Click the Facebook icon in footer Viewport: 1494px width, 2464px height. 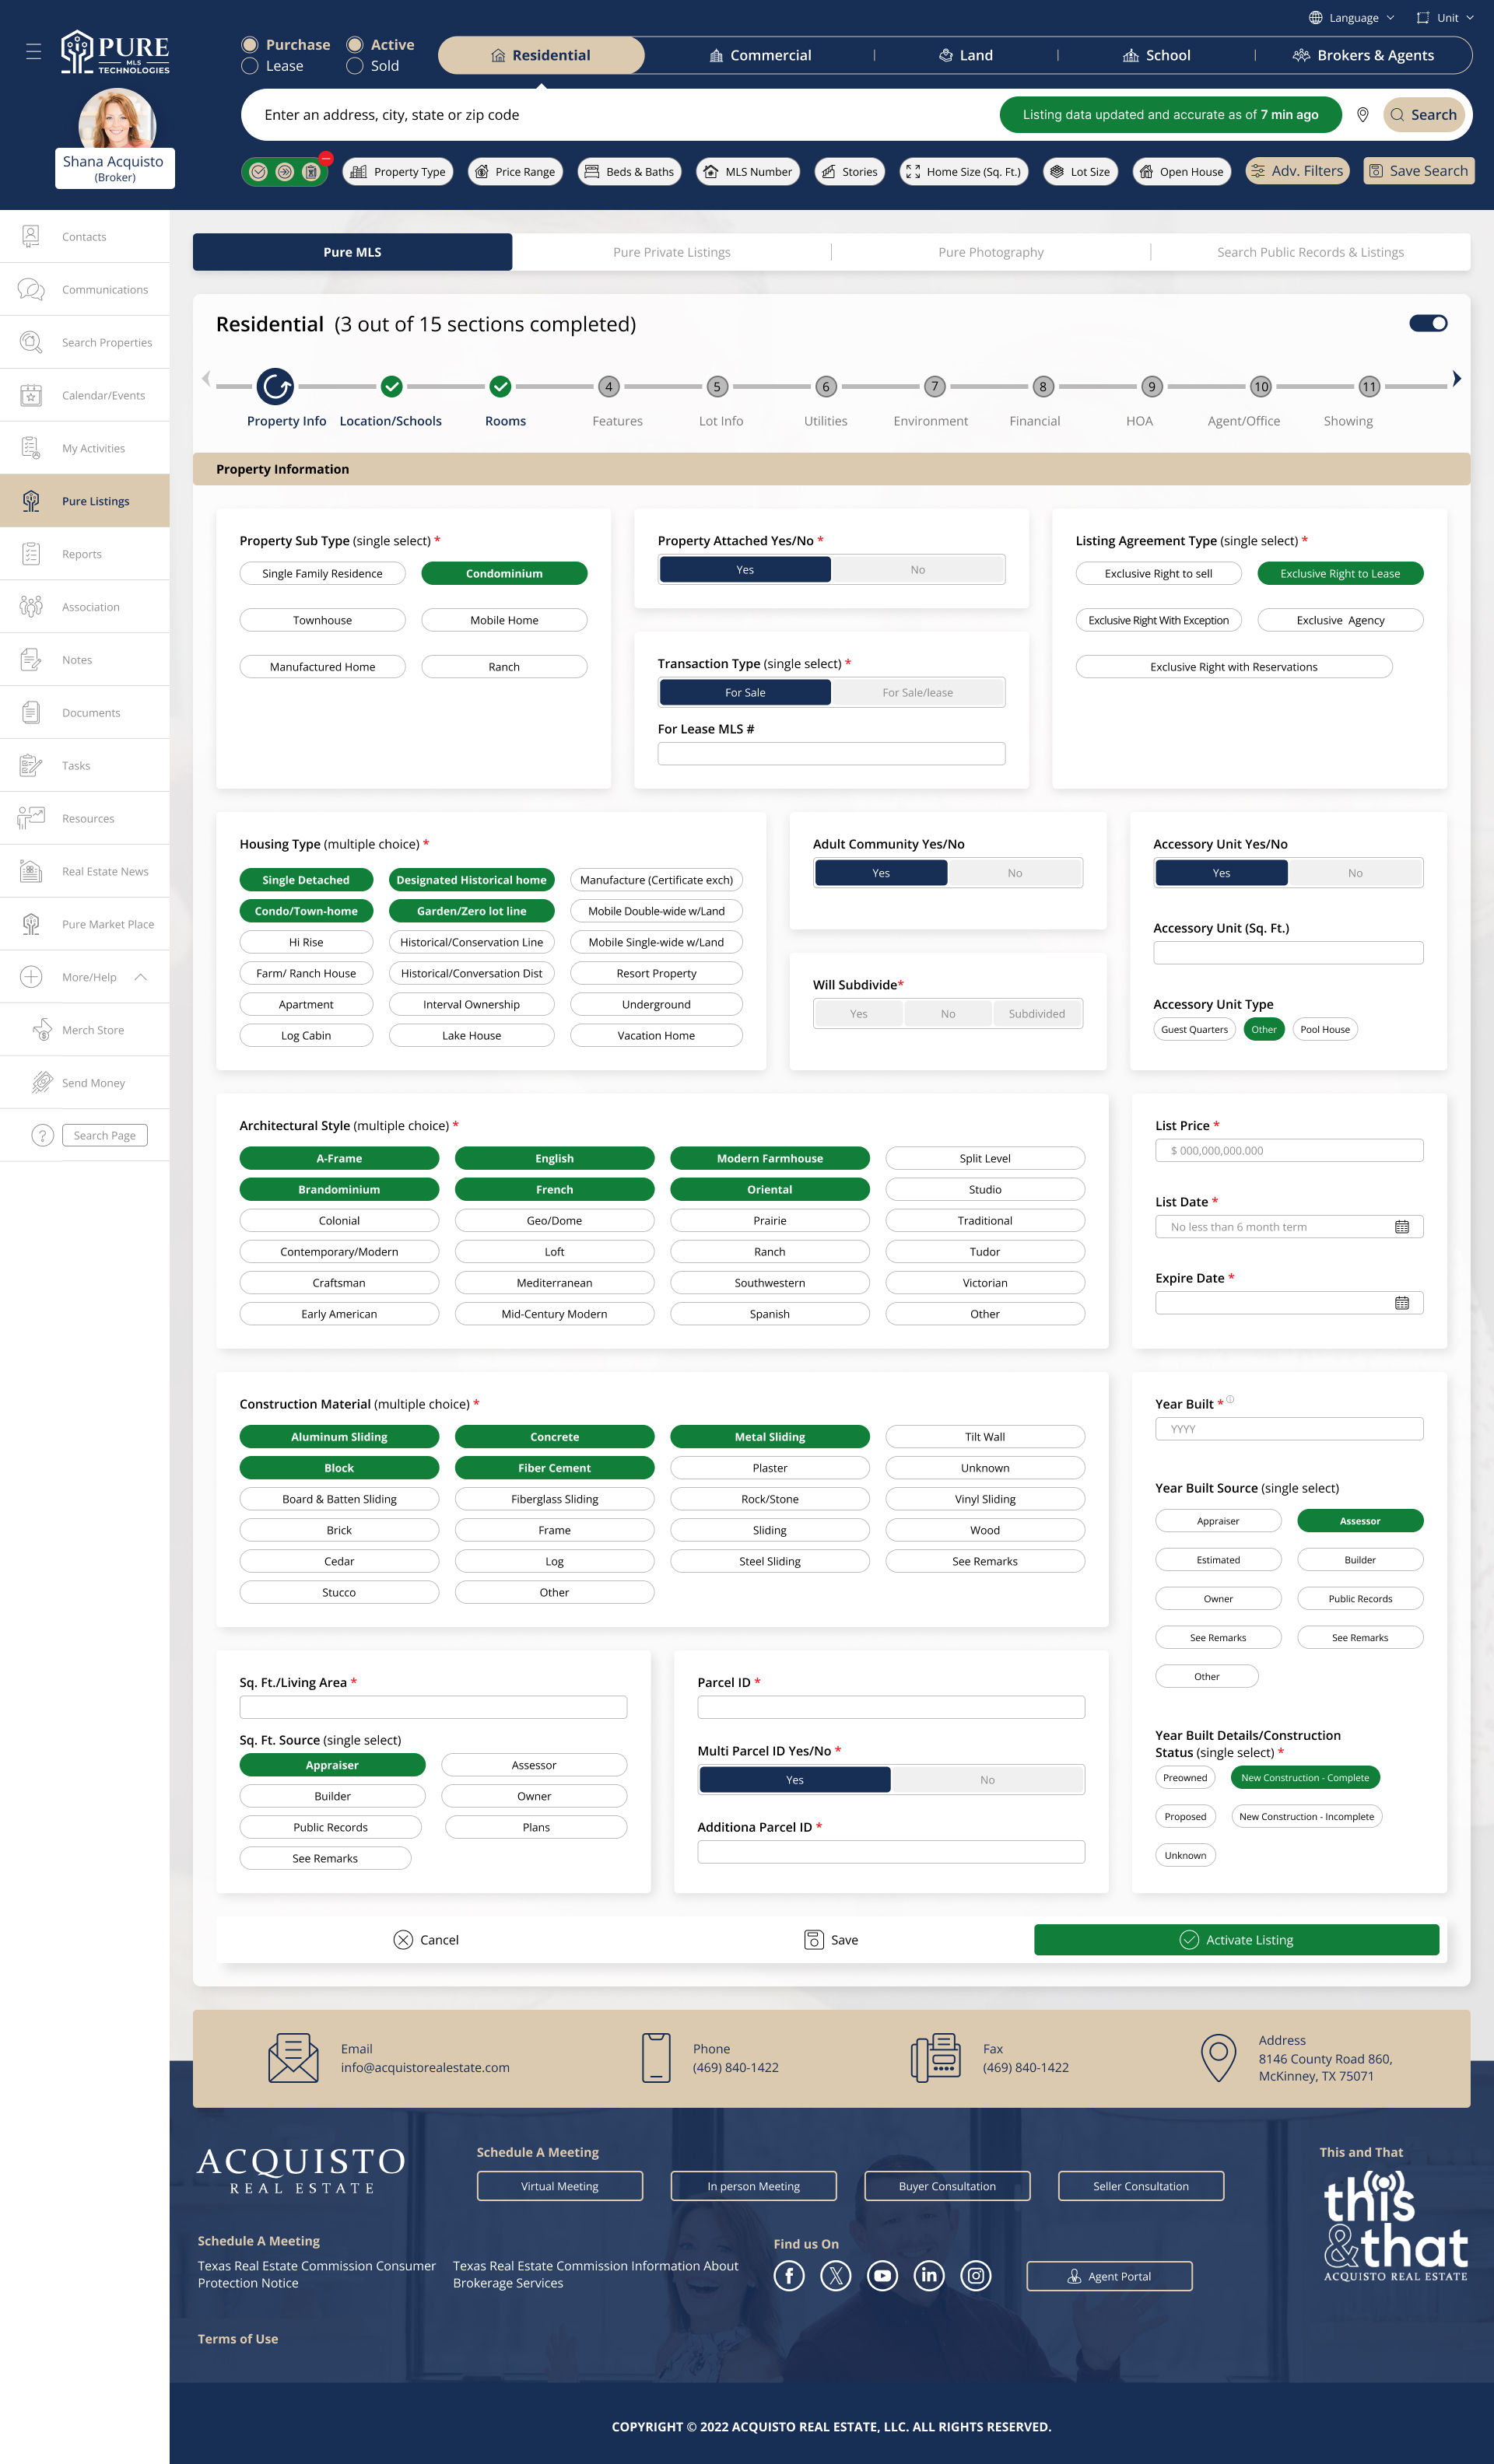click(788, 2276)
